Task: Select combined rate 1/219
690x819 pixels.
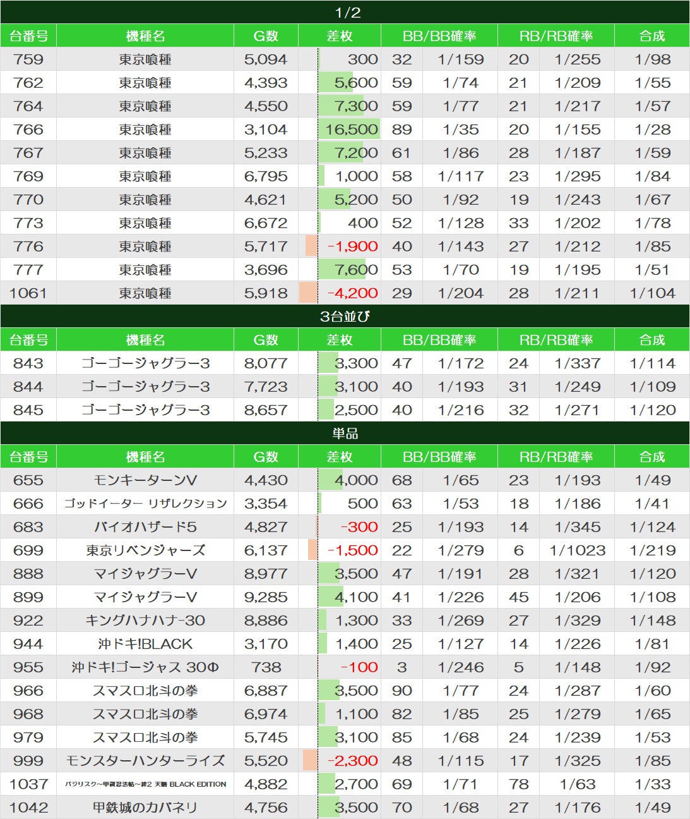Action: point(653,550)
